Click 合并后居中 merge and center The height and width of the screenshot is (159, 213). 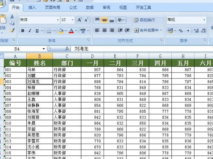(x=146, y=30)
